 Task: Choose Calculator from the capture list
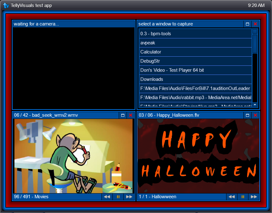click(x=195, y=52)
